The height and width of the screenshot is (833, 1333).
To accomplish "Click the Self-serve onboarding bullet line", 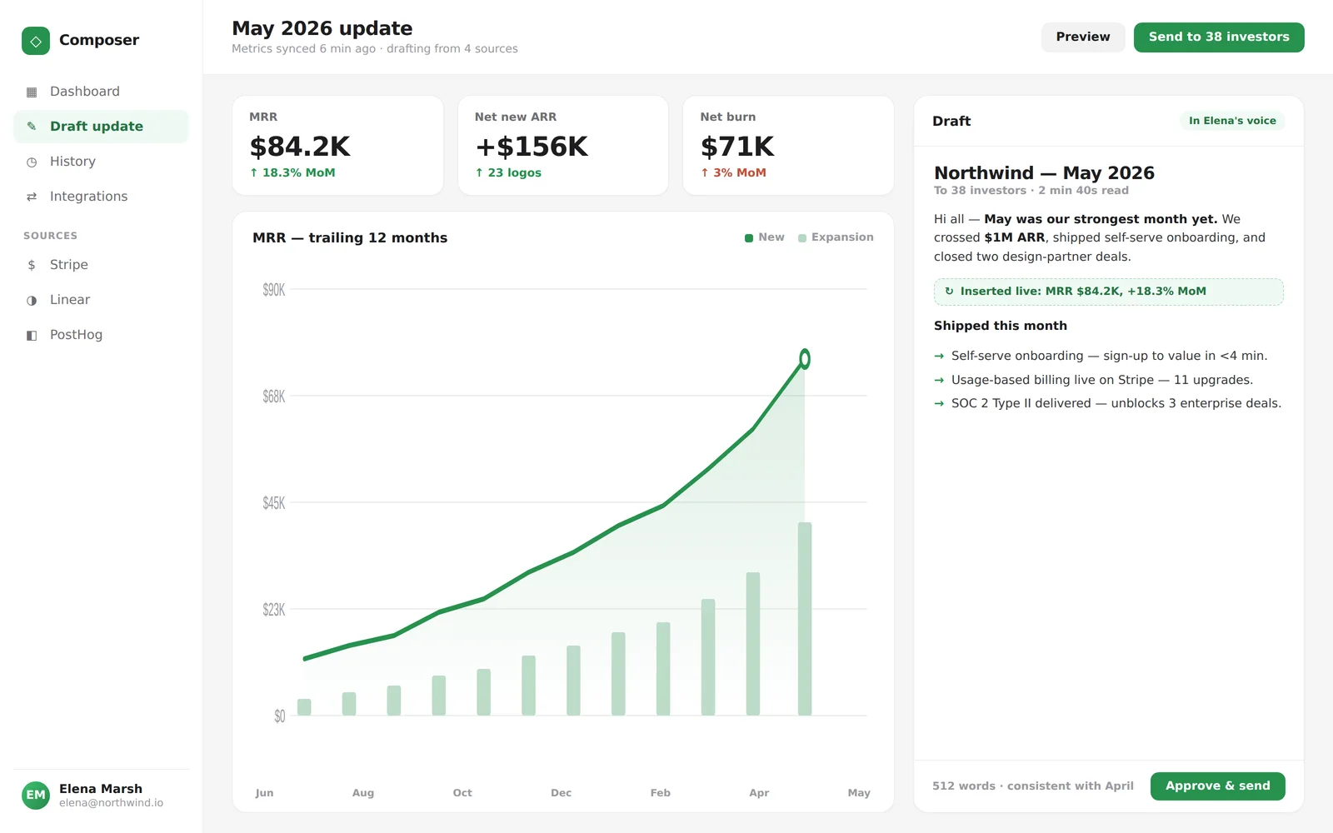I will tap(1109, 356).
